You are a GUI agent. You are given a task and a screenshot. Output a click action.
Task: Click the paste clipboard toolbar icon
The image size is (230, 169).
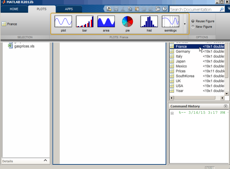point(137,9)
